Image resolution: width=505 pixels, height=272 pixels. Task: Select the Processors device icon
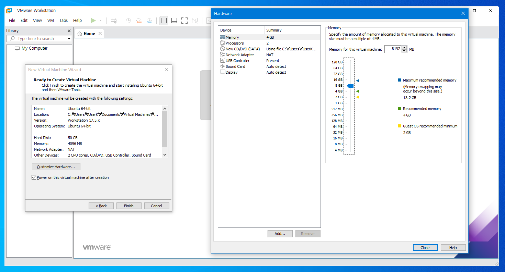coord(223,43)
